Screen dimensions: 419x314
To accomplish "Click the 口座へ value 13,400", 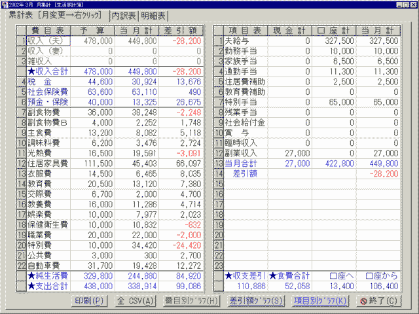I will (334, 287).
